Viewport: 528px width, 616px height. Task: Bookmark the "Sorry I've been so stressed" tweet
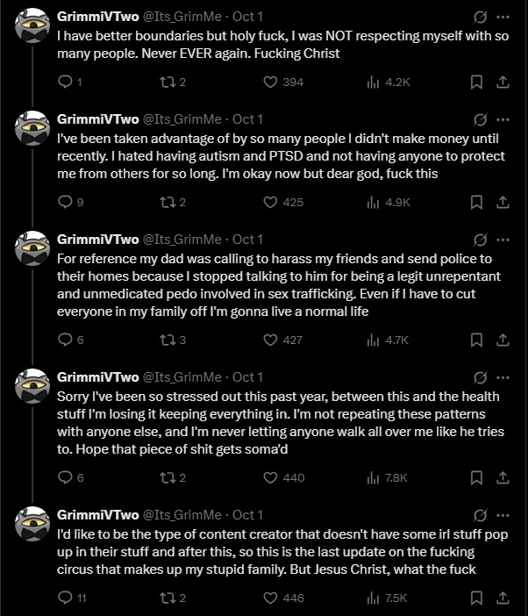pyautogui.click(x=475, y=477)
